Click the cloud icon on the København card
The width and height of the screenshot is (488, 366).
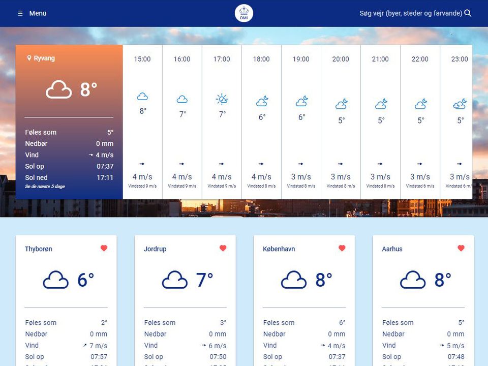(x=294, y=279)
